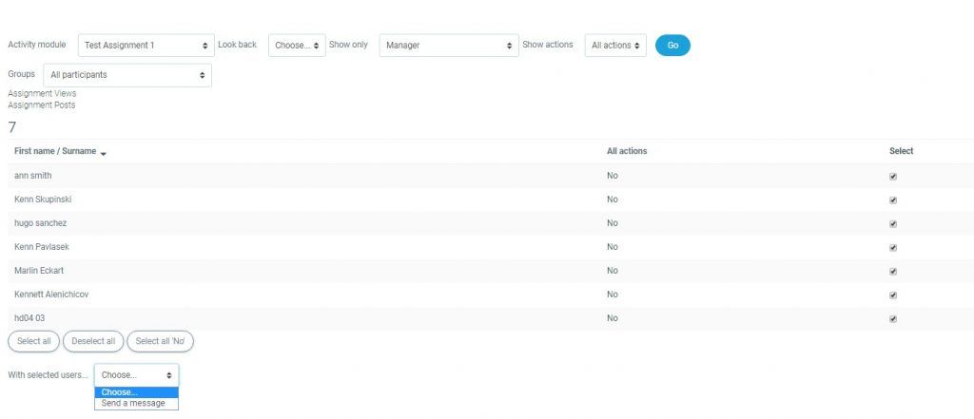This screenshot has height=419, width=974.
Task: Uncheck the checkbox for ann smith
Action: pos(893,176)
